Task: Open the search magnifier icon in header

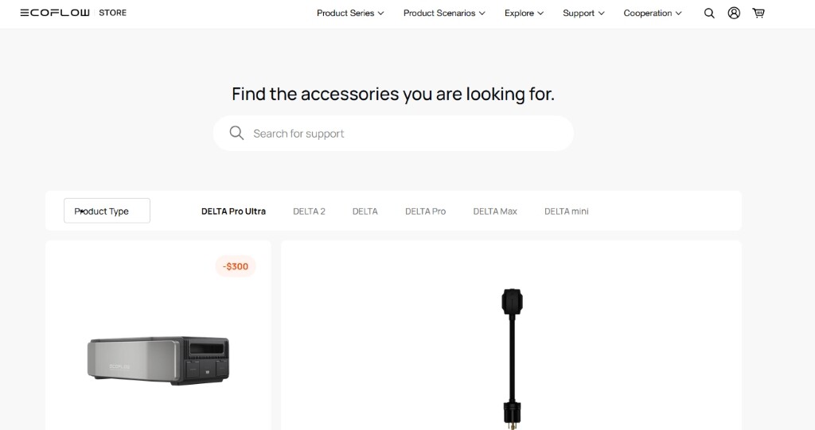Action: tap(709, 14)
